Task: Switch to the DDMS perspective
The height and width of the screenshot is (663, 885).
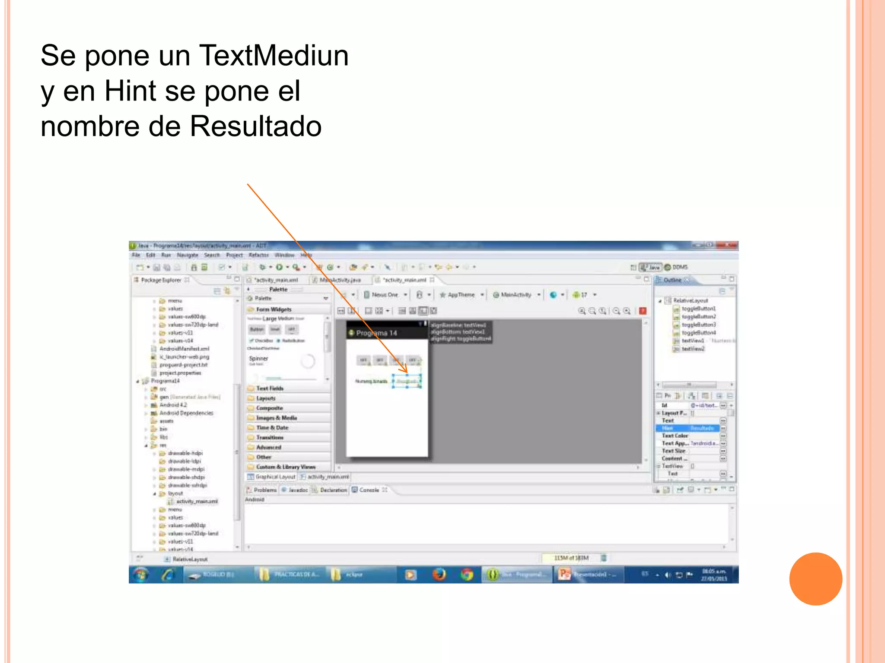Action: coord(676,267)
